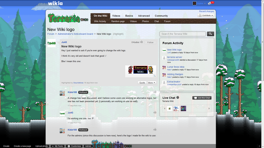This screenshot has height=148, width=264.
Task: Open terraria server forum thread
Action: (174, 57)
